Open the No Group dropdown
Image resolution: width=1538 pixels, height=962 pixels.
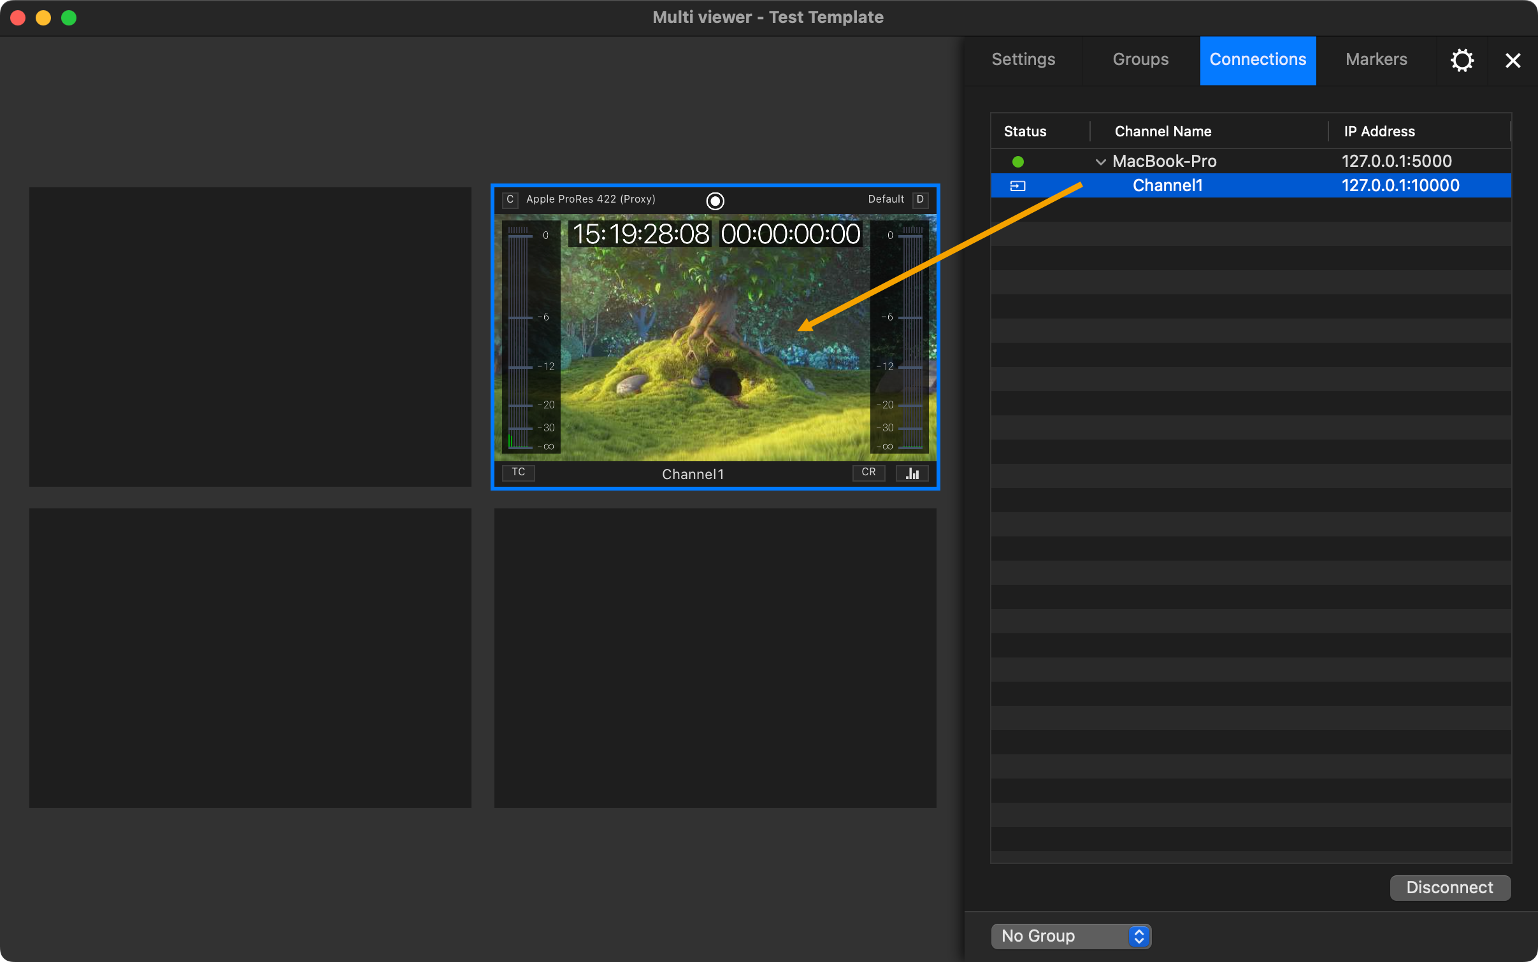click(1071, 936)
